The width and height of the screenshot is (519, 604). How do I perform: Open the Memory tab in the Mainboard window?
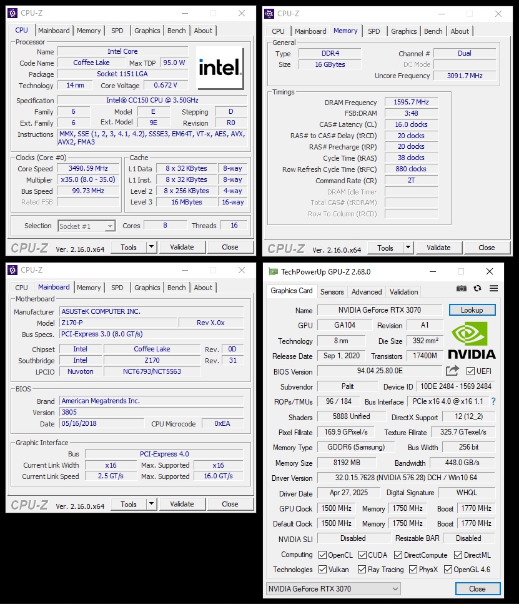click(x=89, y=288)
